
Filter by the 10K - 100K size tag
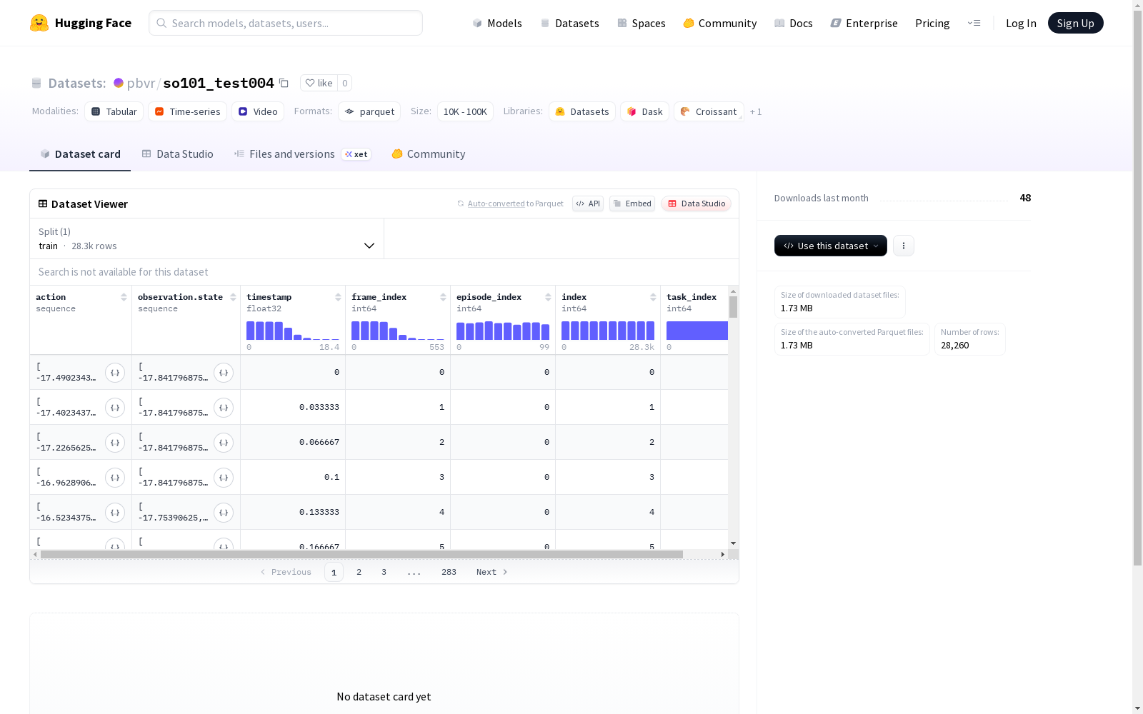[x=465, y=111]
